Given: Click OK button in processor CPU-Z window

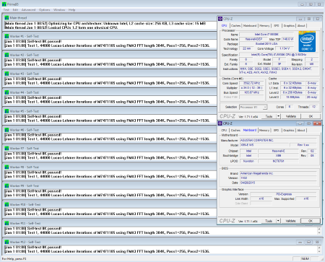Looking at the screenshot, I should tap(311, 116).
